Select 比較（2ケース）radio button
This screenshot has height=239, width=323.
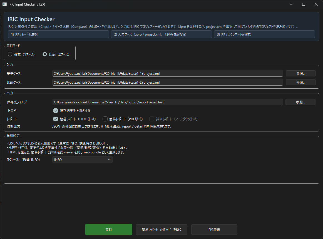pos(45,54)
